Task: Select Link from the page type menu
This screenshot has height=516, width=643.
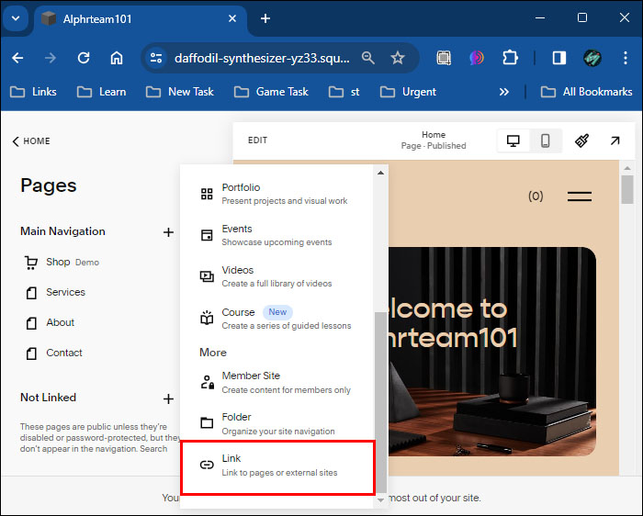Action: coord(277,467)
